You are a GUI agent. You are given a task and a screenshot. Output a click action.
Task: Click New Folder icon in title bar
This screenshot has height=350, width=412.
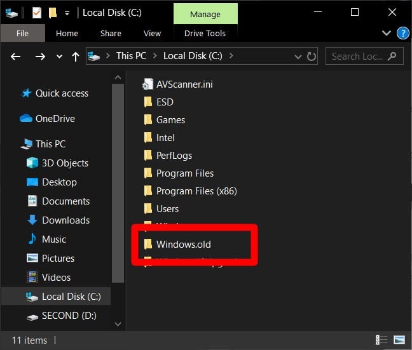pyautogui.click(x=53, y=13)
